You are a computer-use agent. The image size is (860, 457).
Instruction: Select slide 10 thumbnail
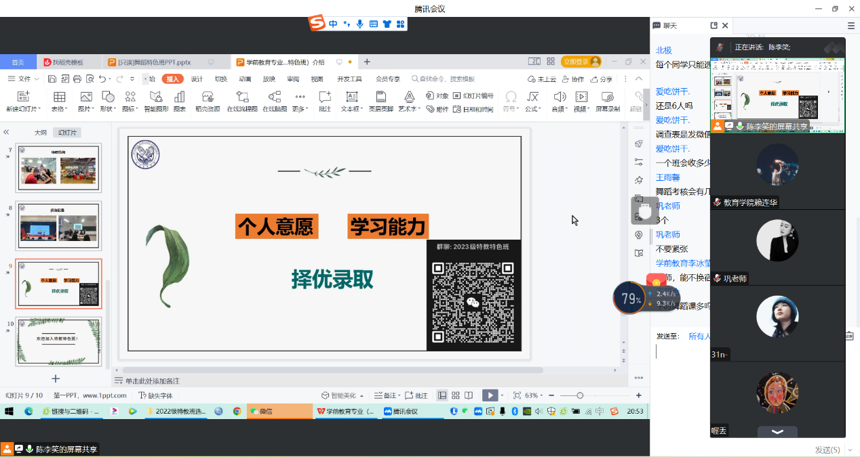58,341
